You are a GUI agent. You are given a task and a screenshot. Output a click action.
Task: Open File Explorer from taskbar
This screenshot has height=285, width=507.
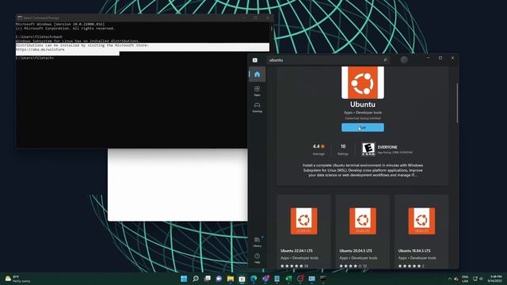[231, 279]
